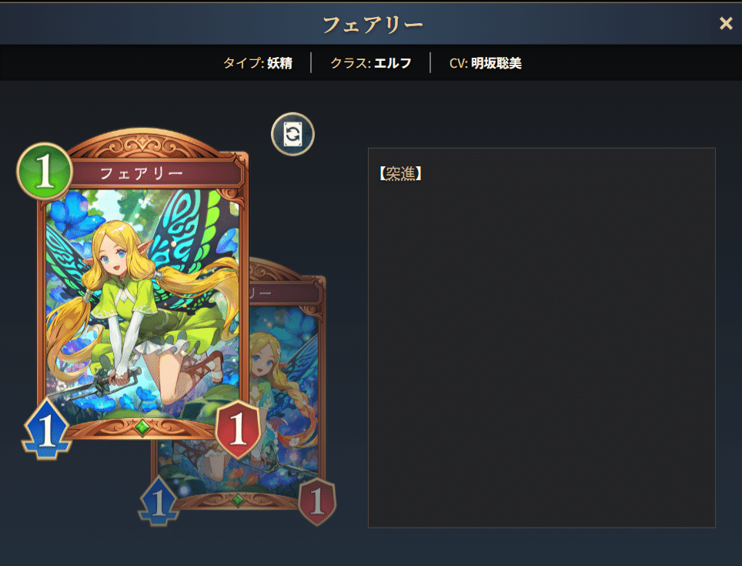Click the front card's red defense shield
This screenshot has height=566, width=742.
(238, 430)
